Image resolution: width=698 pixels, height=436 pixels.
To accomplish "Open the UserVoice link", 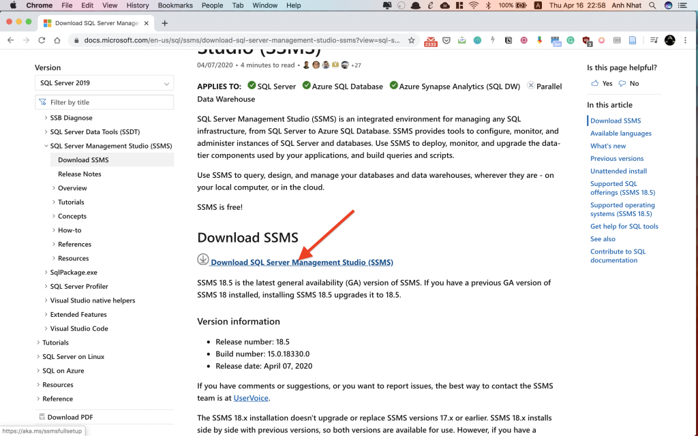I will coord(251,398).
